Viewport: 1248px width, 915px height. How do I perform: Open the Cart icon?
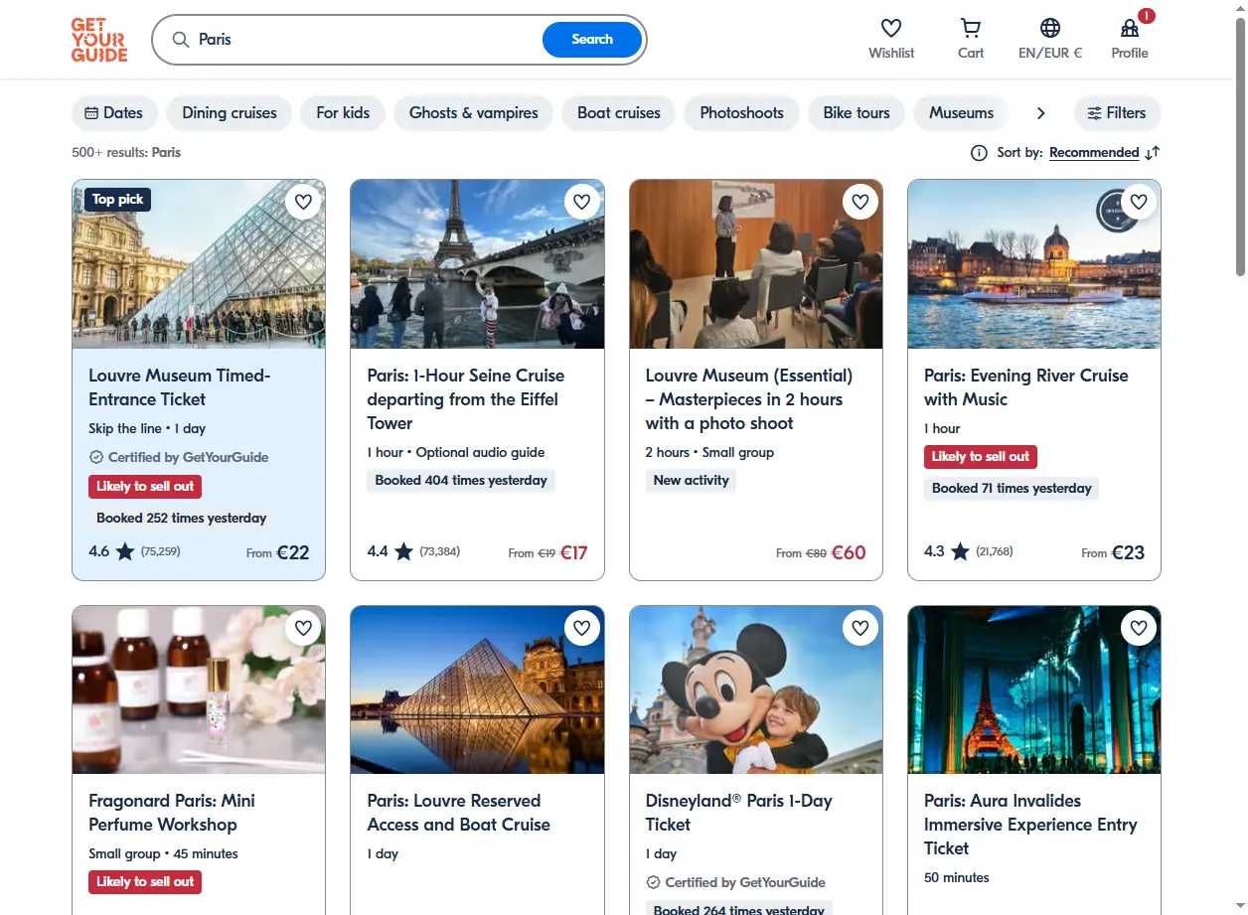click(x=971, y=28)
